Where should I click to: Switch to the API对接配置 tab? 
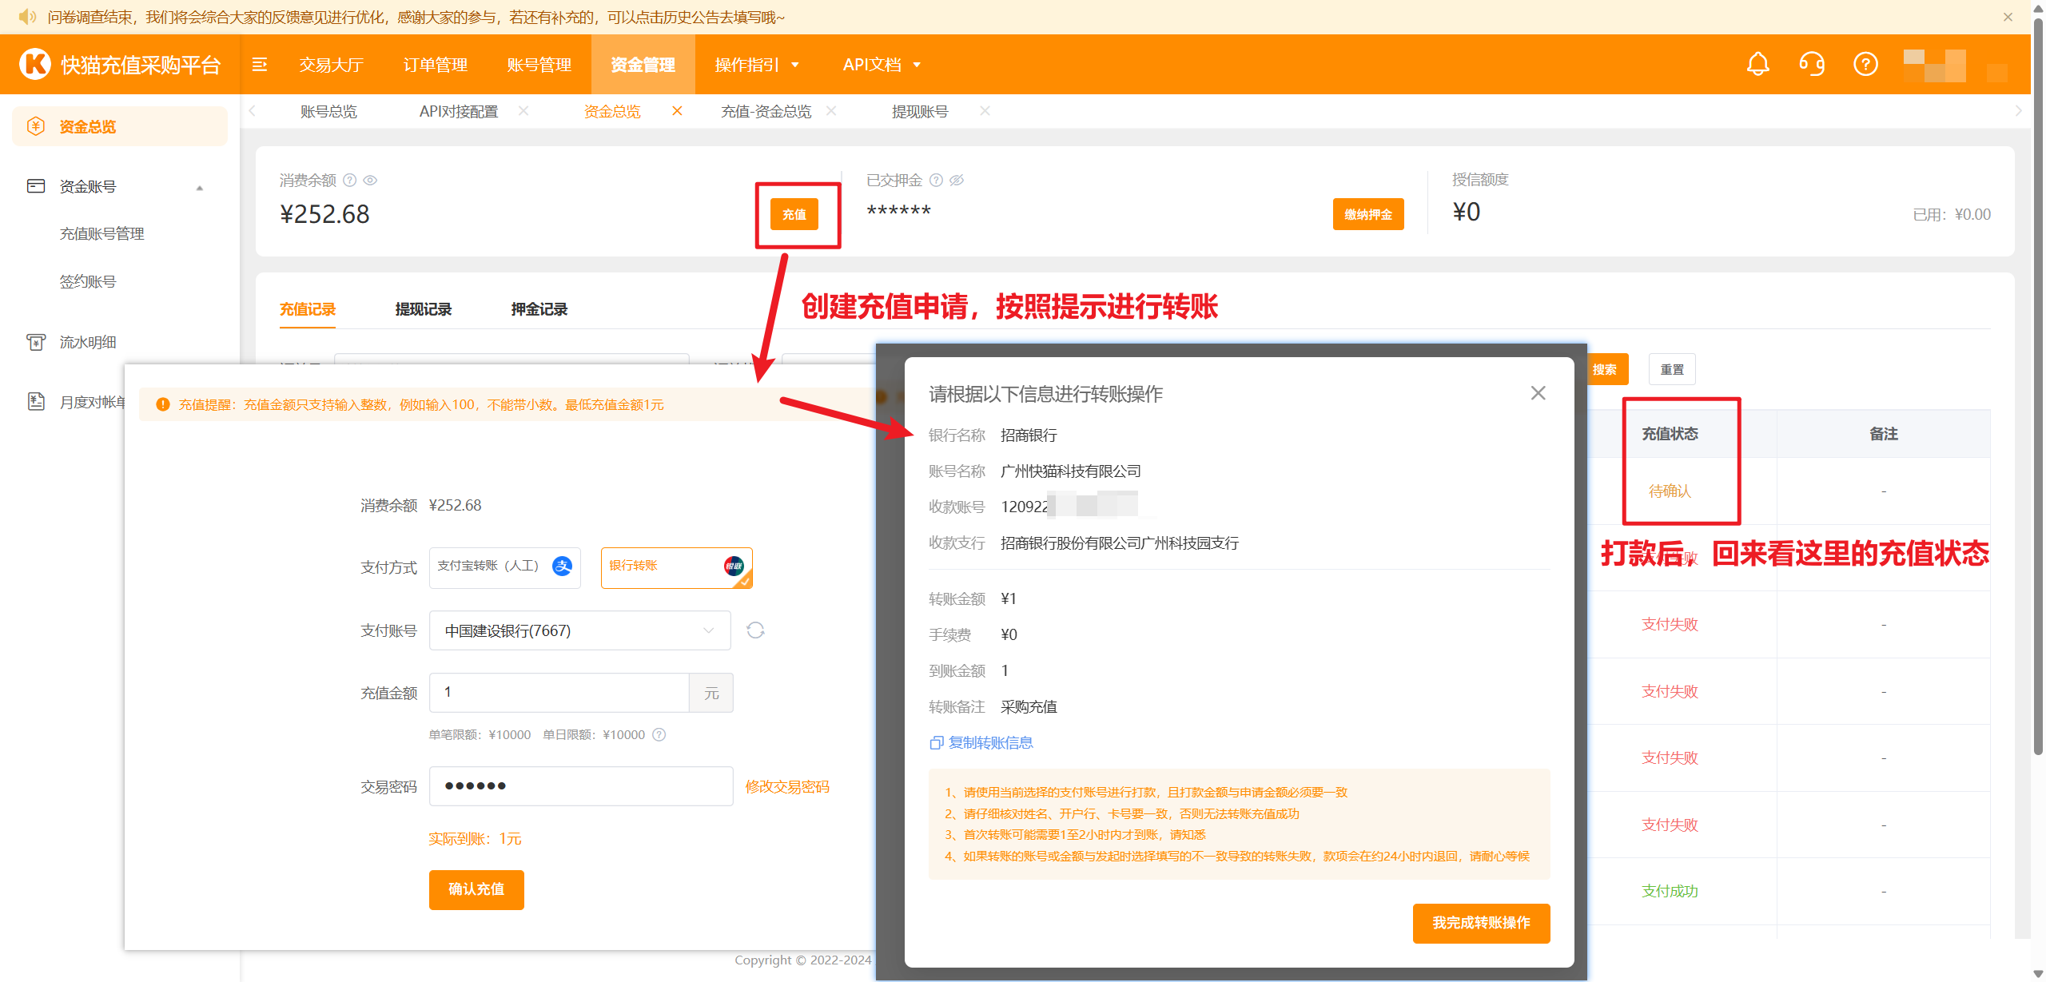[x=458, y=111]
